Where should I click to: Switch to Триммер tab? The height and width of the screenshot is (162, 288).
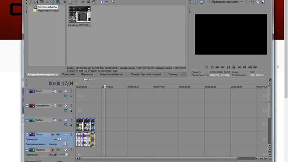click(173, 74)
